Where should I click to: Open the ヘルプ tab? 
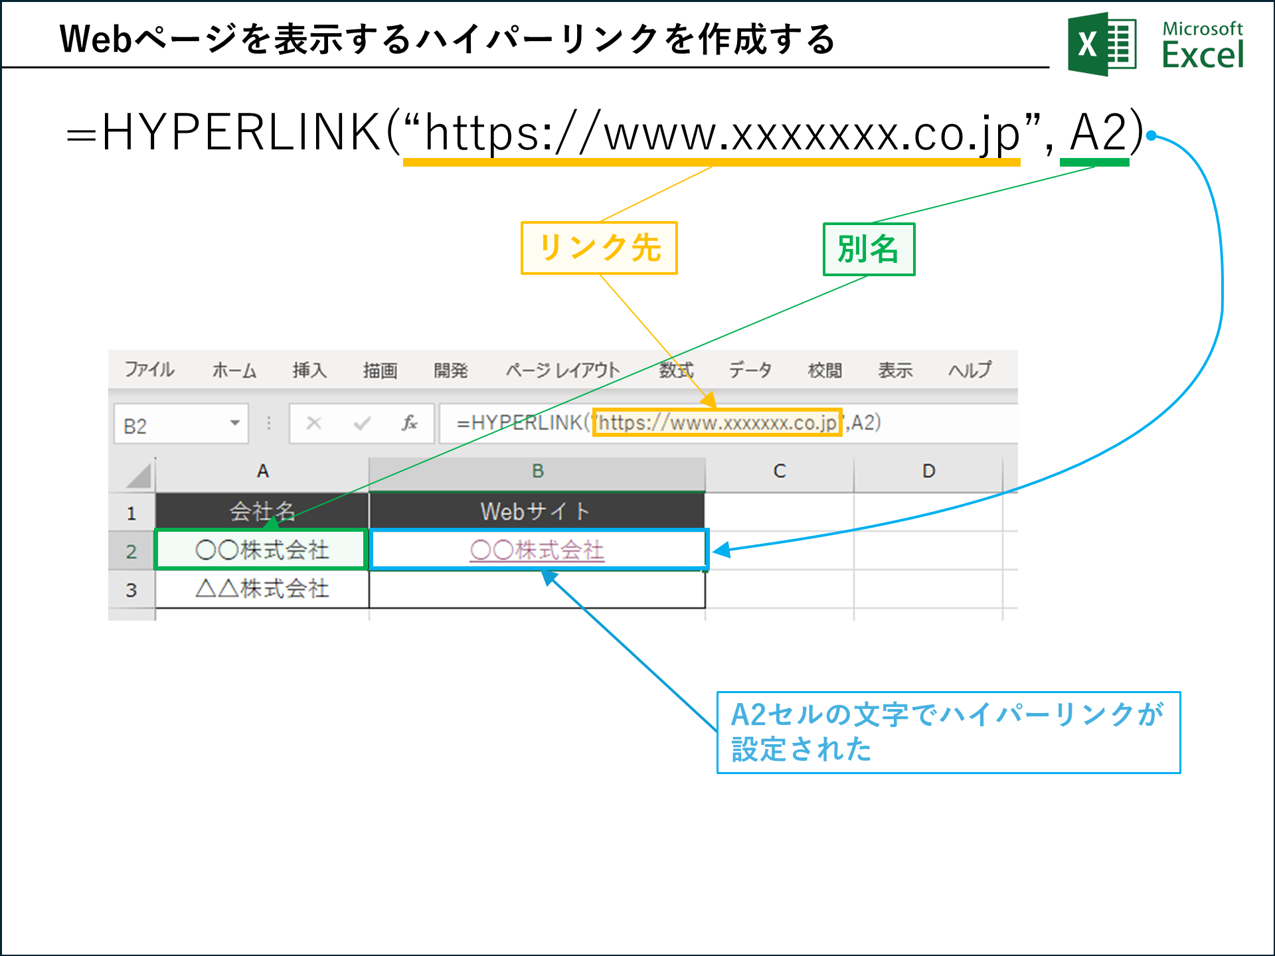click(x=970, y=370)
